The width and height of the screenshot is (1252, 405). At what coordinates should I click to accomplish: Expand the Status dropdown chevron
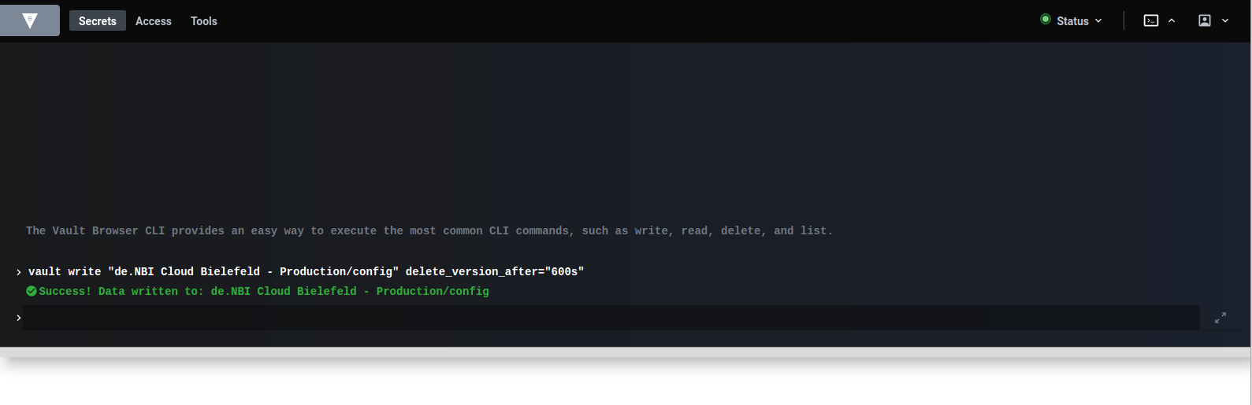click(1098, 20)
